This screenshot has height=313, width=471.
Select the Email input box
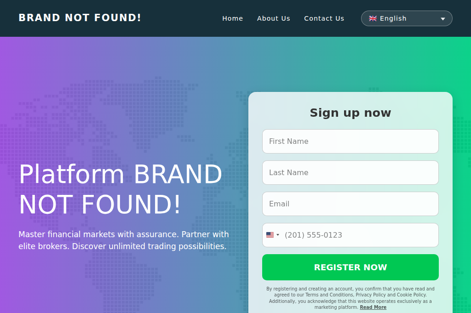[x=350, y=204]
